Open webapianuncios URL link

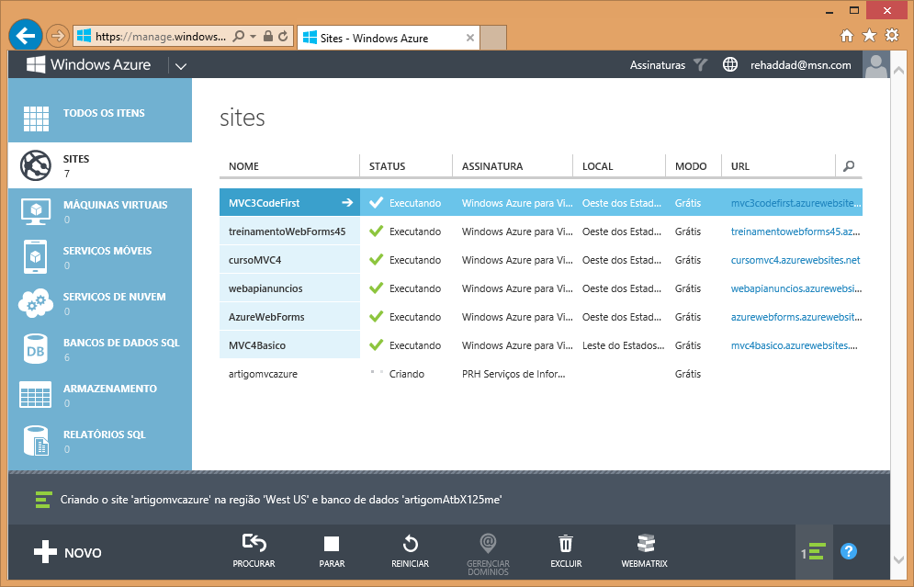[x=796, y=288]
